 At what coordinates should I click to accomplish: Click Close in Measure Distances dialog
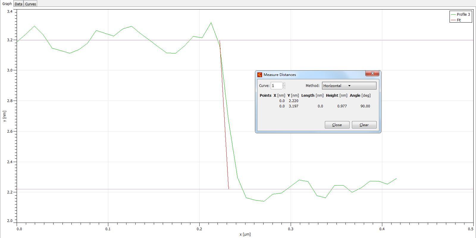click(x=337, y=125)
